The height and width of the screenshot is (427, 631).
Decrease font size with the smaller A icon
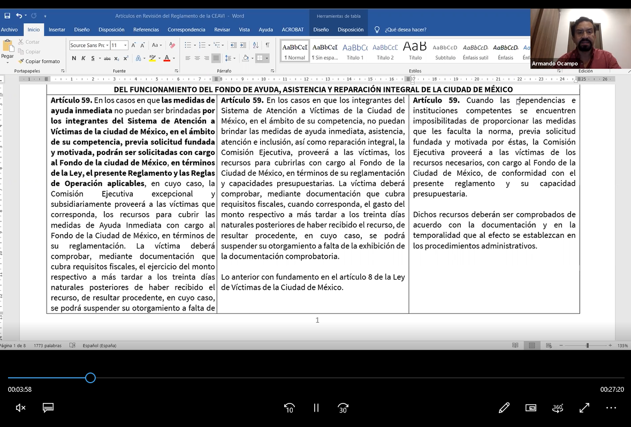(x=142, y=45)
